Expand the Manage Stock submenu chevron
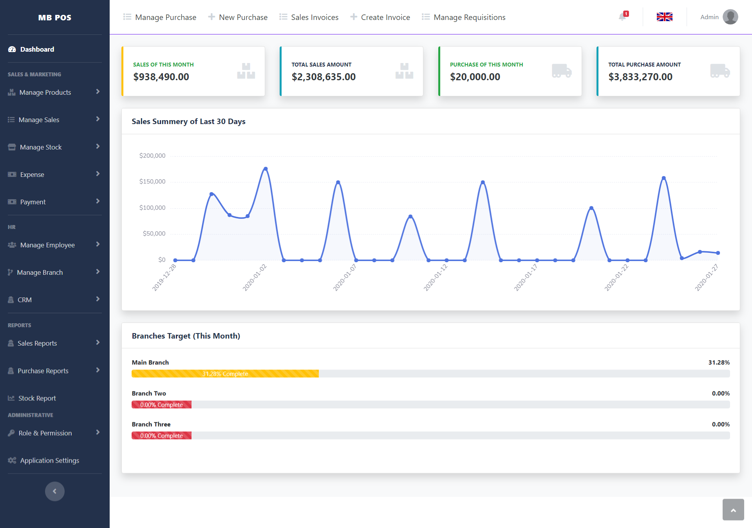 click(98, 146)
